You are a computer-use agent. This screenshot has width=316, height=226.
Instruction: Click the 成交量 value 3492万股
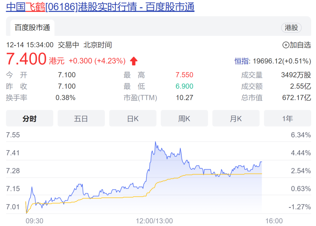[296, 75]
